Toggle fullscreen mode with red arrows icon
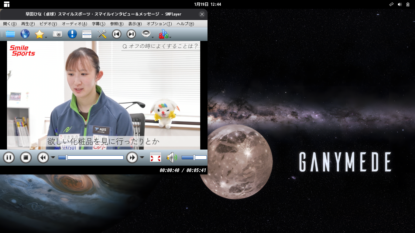The height and width of the screenshot is (233, 415). (156, 157)
